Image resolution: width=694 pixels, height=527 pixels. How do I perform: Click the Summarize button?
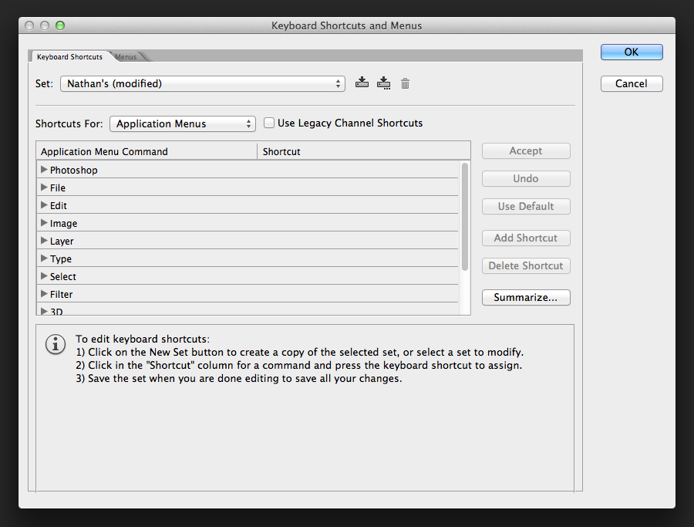pyautogui.click(x=526, y=297)
